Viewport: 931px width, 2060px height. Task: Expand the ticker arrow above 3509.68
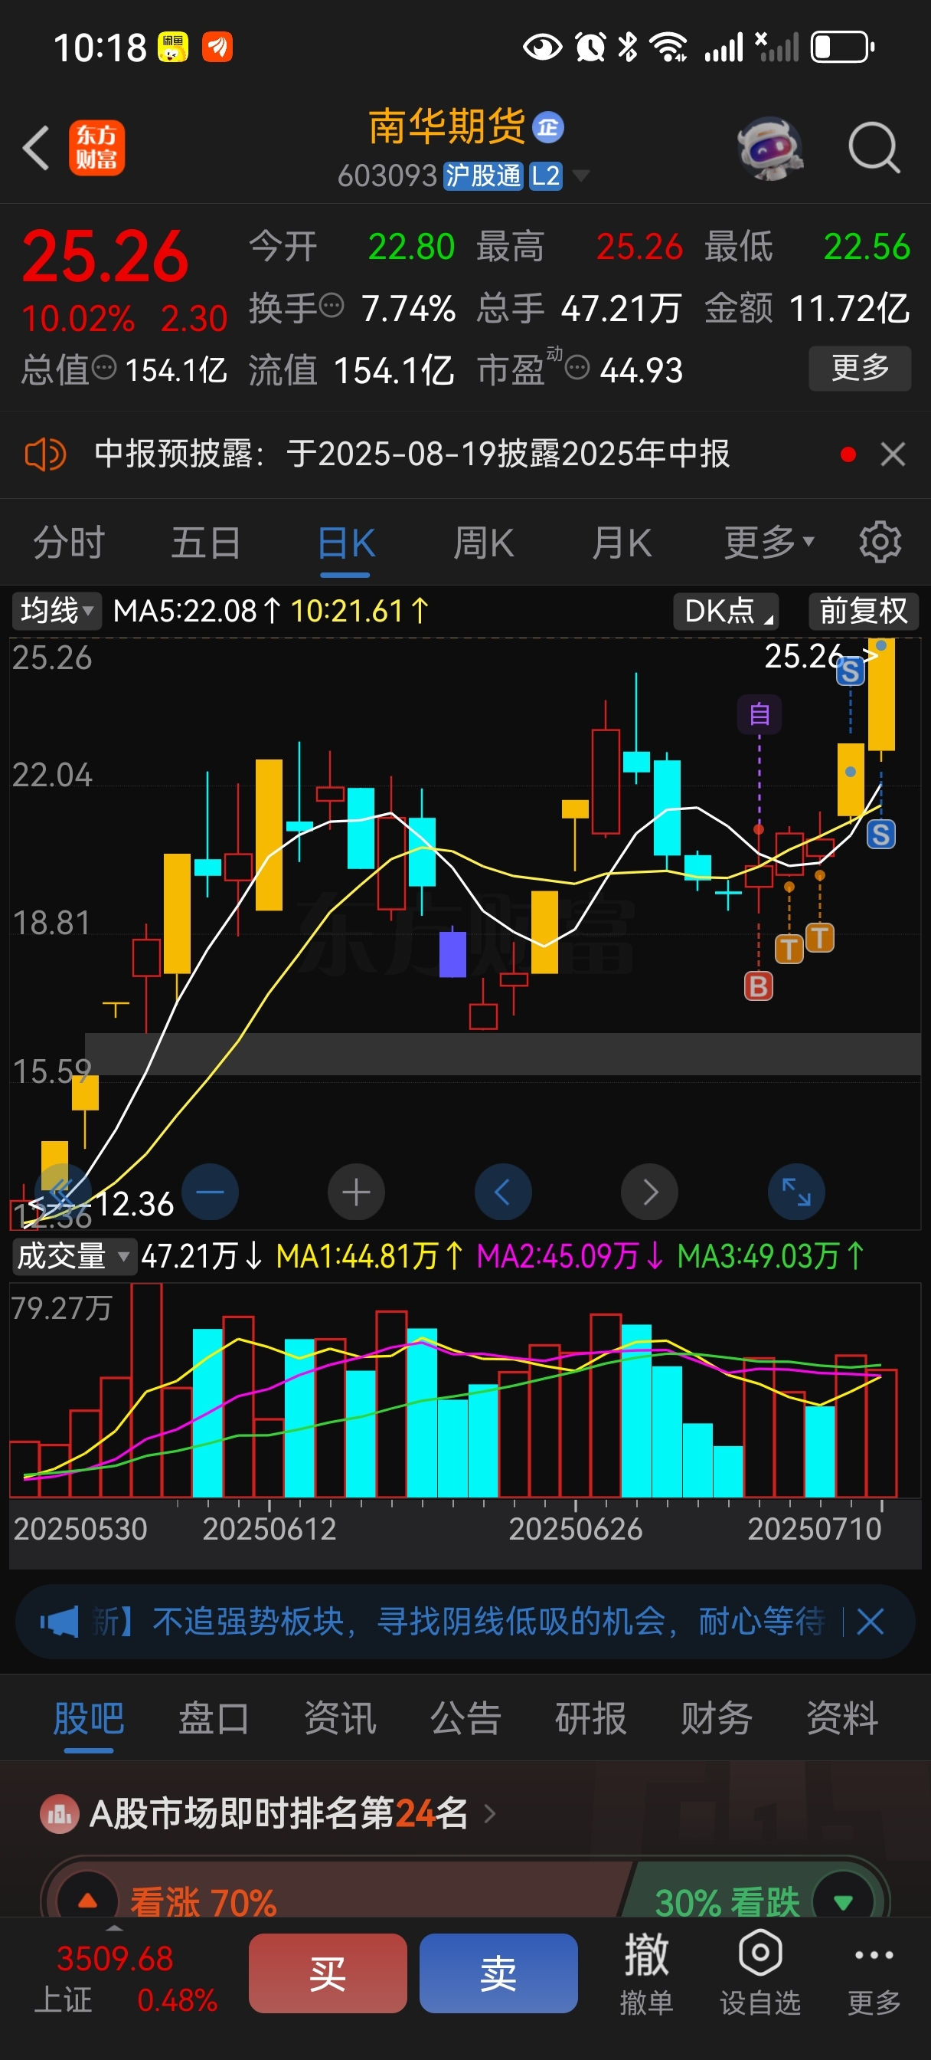coord(114,1928)
